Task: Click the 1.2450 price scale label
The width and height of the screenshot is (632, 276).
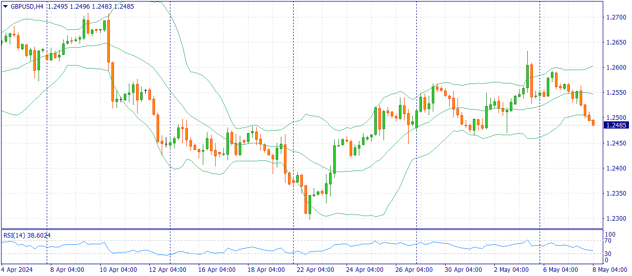Action: pos(616,143)
